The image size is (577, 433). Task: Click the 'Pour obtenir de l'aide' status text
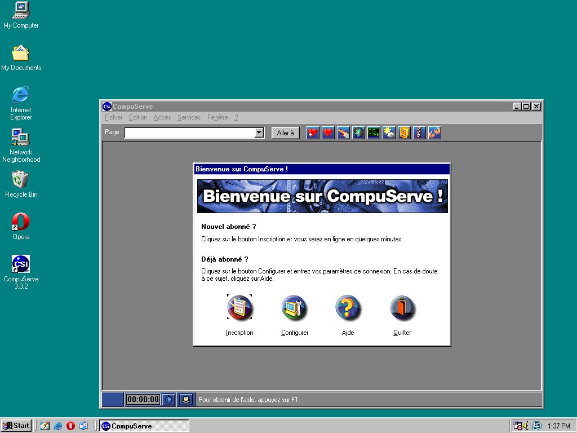(x=248, y=400)
